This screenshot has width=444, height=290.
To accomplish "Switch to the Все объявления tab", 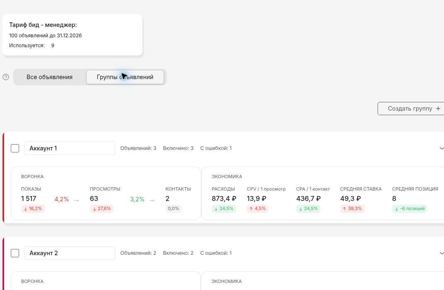I will [x=49, y=77].
